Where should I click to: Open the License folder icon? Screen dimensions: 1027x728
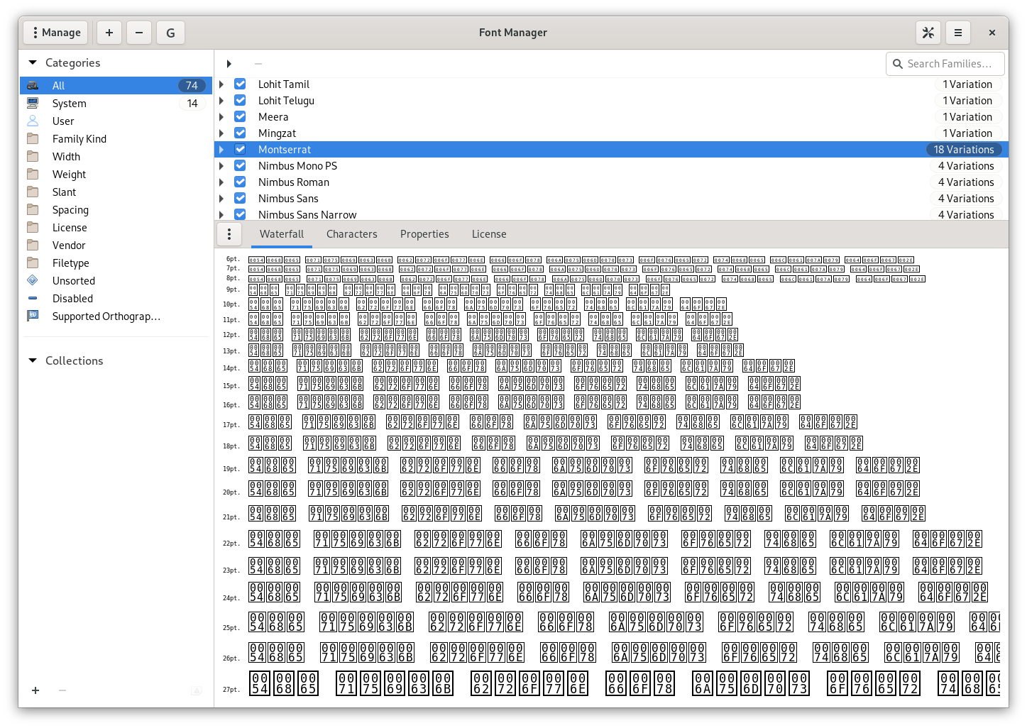33,227
